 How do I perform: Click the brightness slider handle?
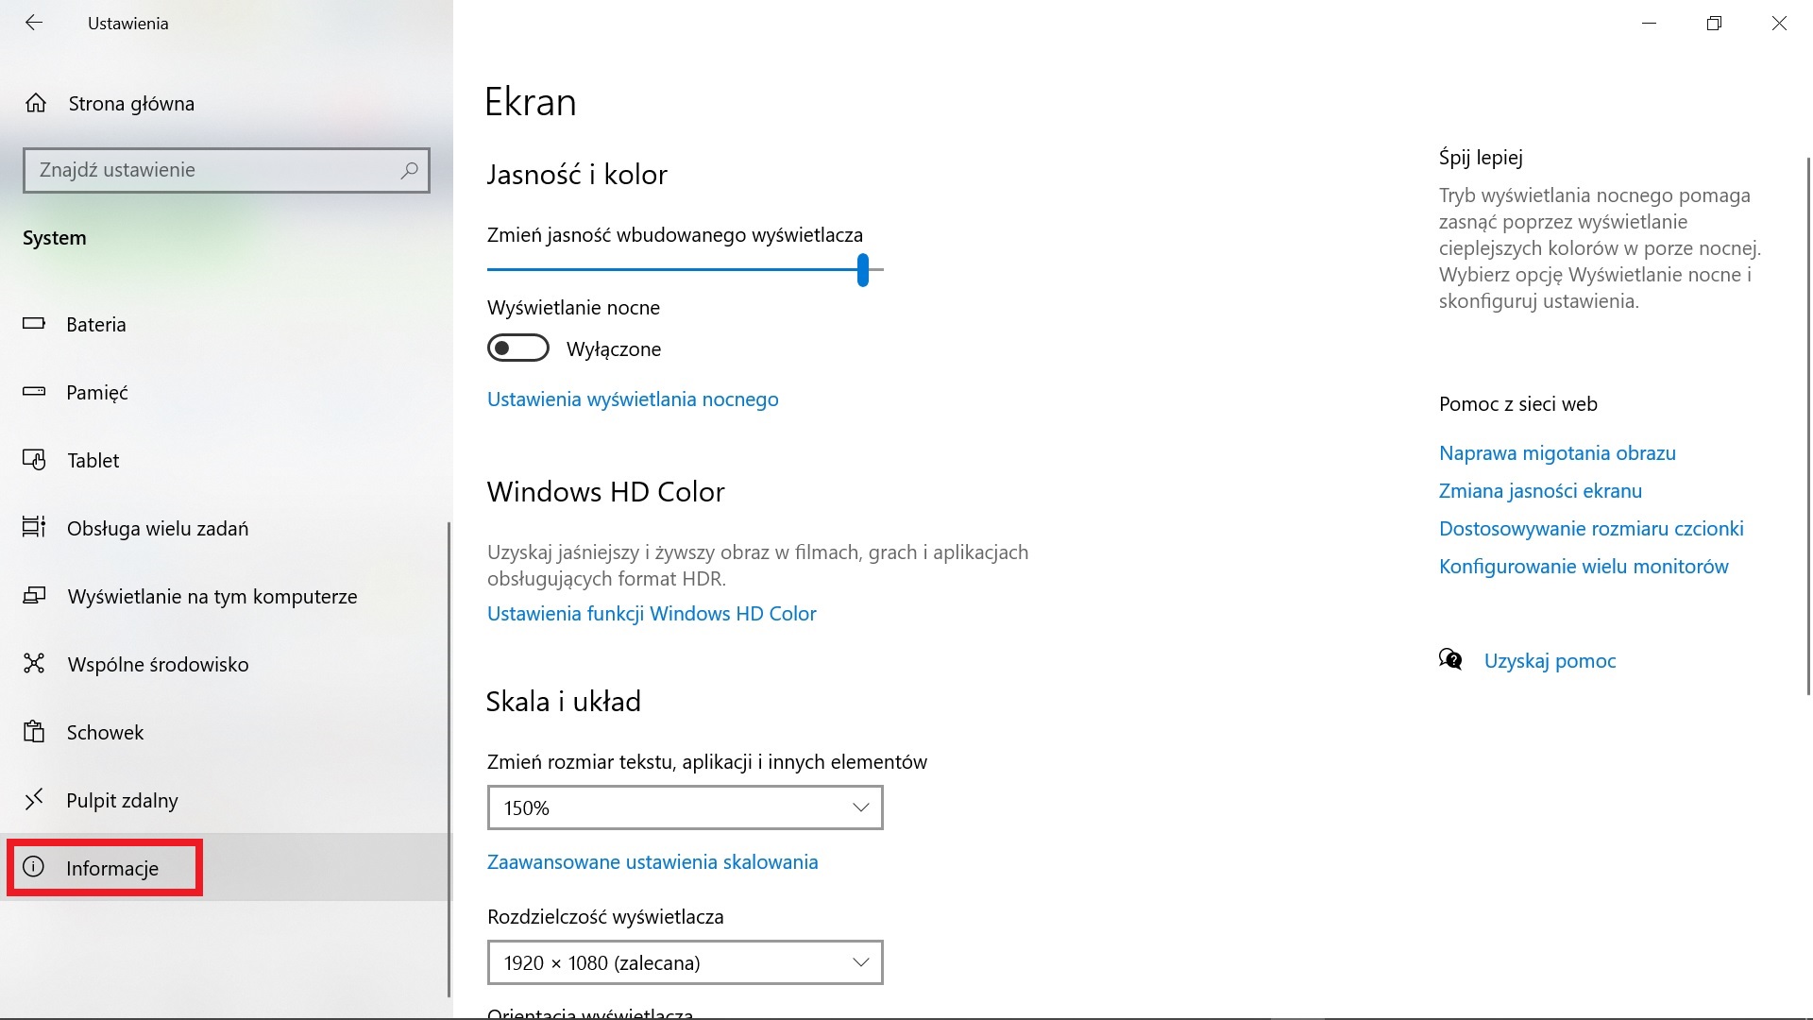(x=862, y=270)
